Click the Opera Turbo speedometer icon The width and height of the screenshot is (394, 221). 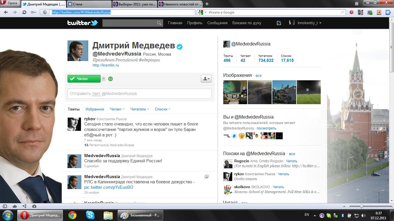click(x=34, y=206)
